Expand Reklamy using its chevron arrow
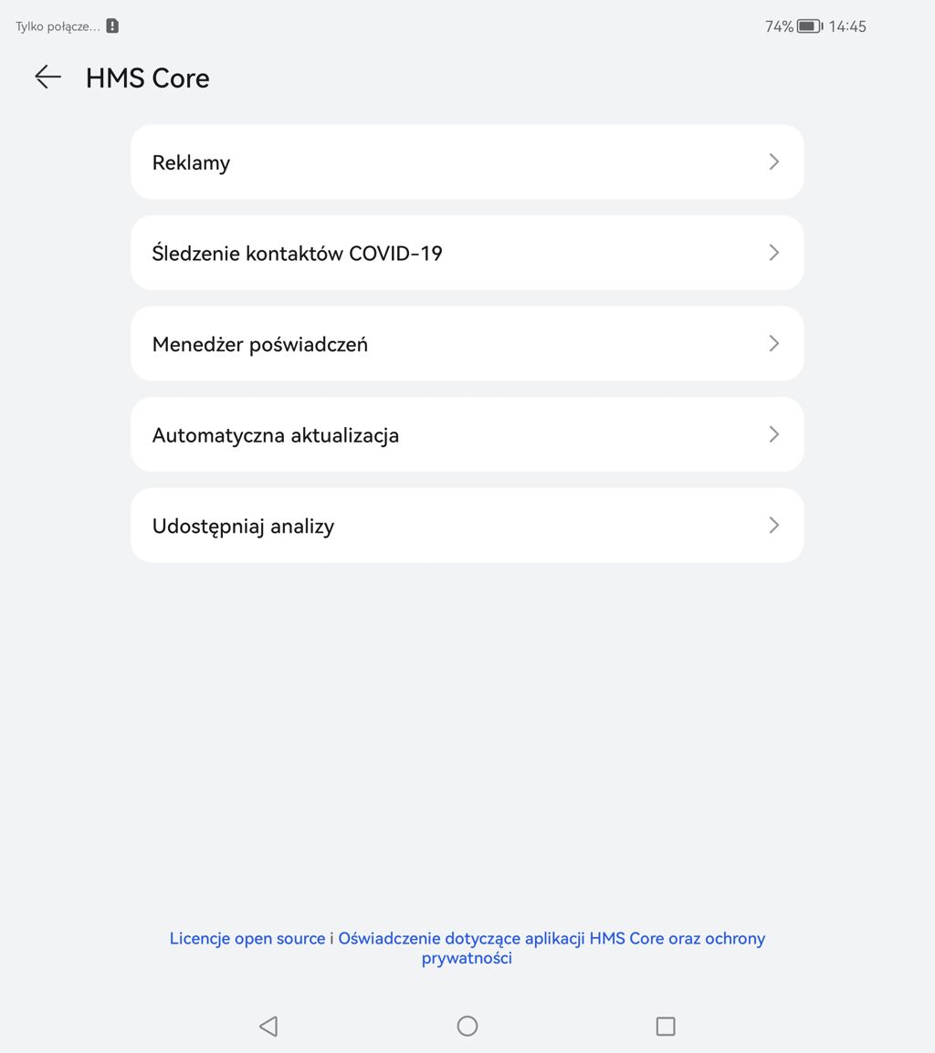This screenshot has width=935, height=1053. (x=773, y=162)
